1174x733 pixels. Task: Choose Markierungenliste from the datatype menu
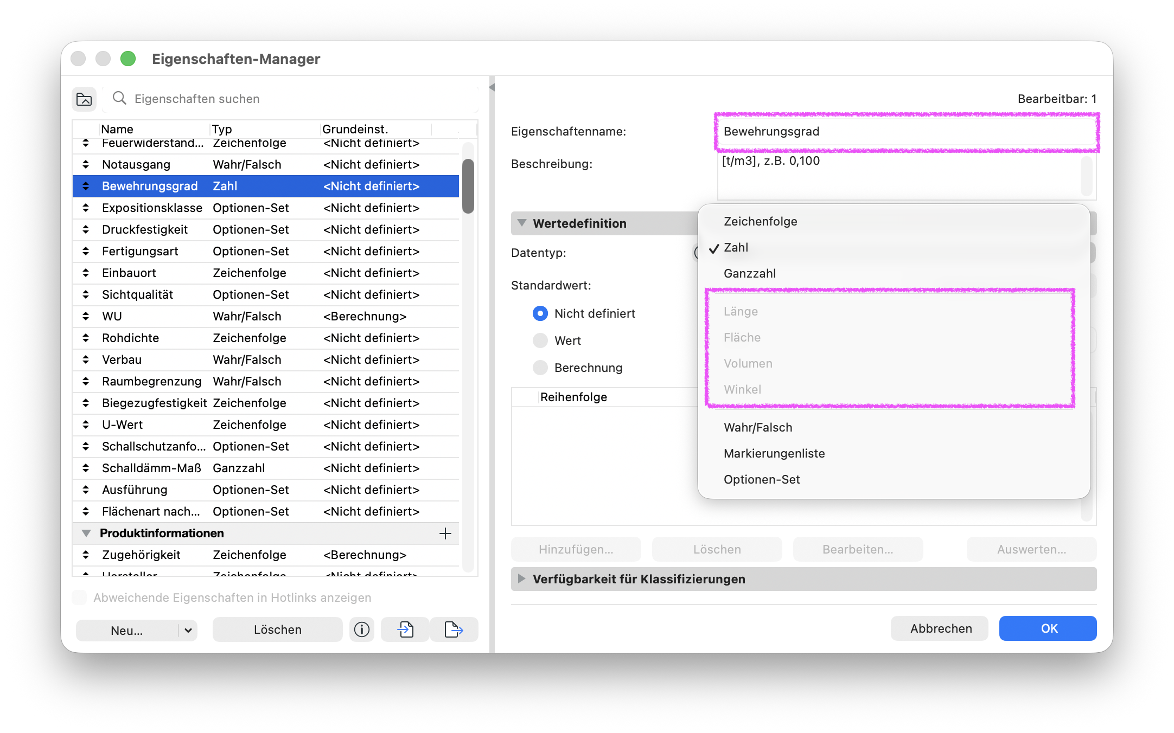pos(893,453)
